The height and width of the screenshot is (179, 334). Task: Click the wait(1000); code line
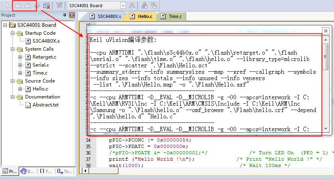[x=126, y=165]
